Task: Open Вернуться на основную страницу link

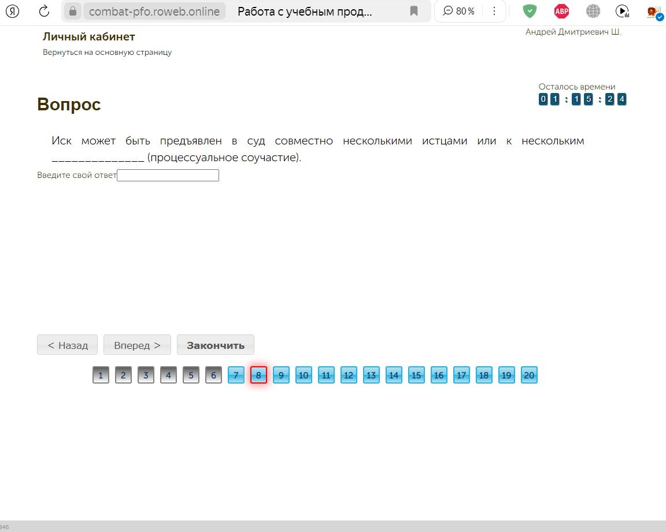Action: pos(107,52)
